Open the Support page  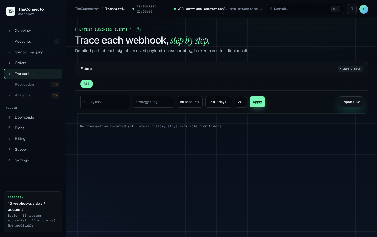click(x=33, y=149)
